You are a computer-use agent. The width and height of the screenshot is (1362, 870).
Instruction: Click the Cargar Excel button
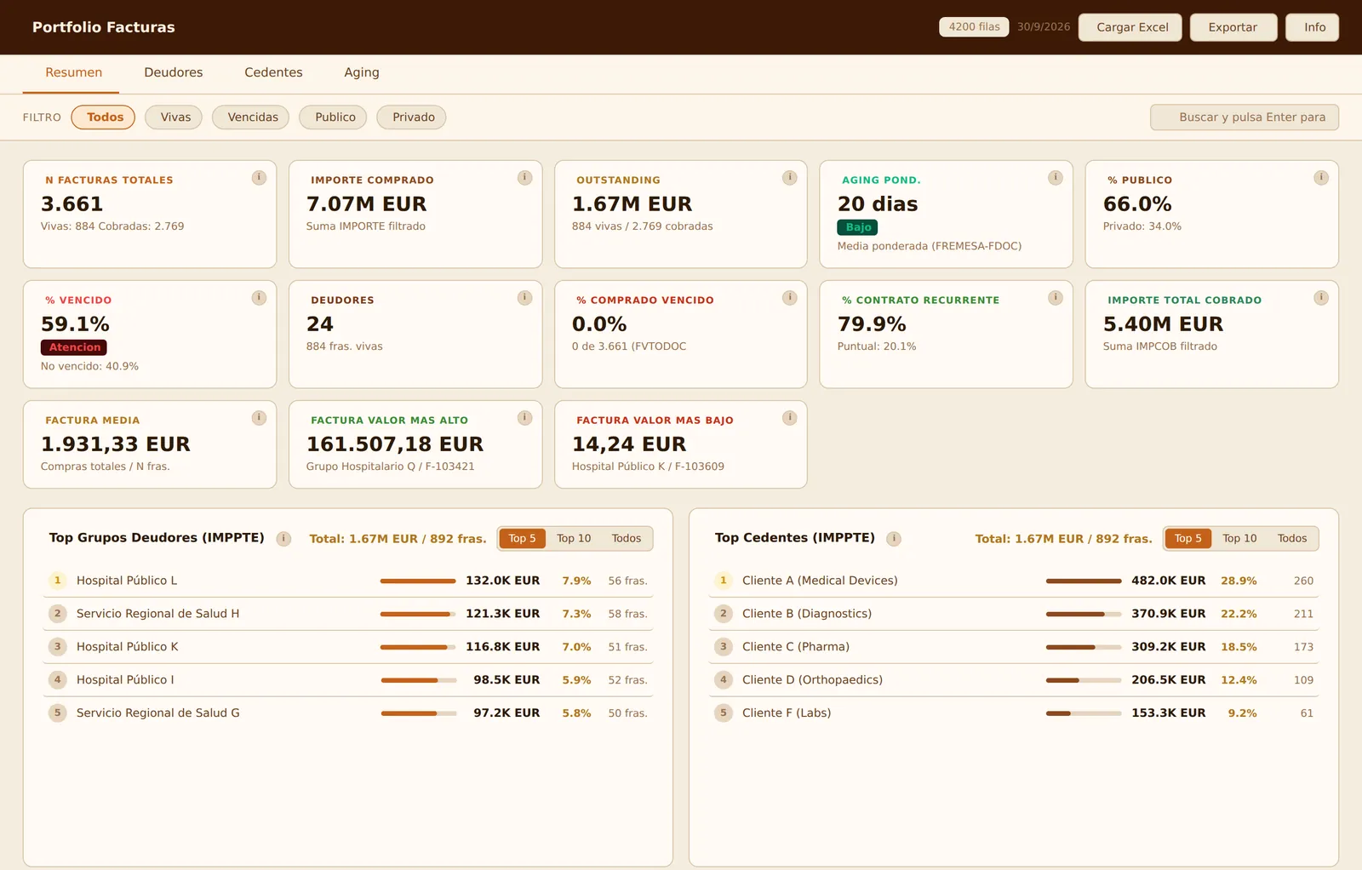[1130, 27]
